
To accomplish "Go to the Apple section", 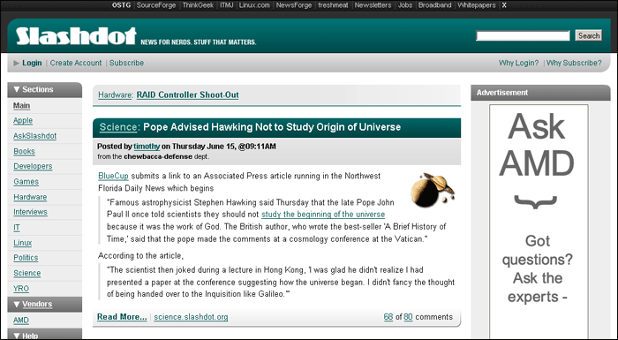I will [x=23, y=121].
